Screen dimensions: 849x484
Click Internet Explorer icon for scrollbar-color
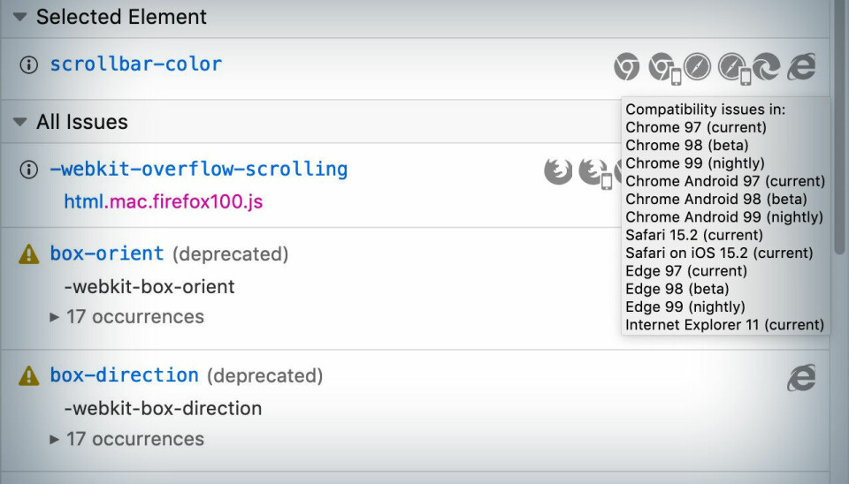coord(801,67)
